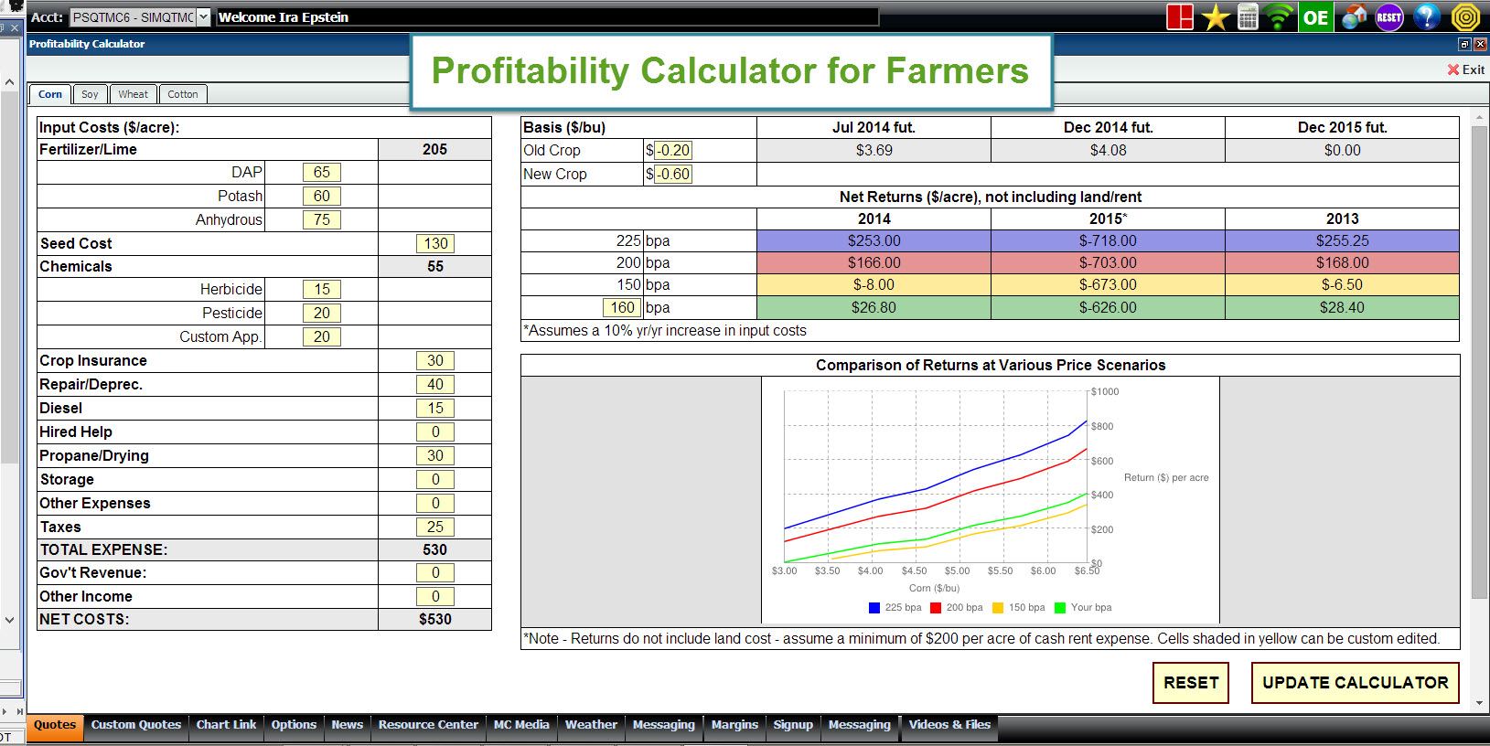Click the 200 bpa red legend entry
1490x746 pixels.
(x=957, y=607)
